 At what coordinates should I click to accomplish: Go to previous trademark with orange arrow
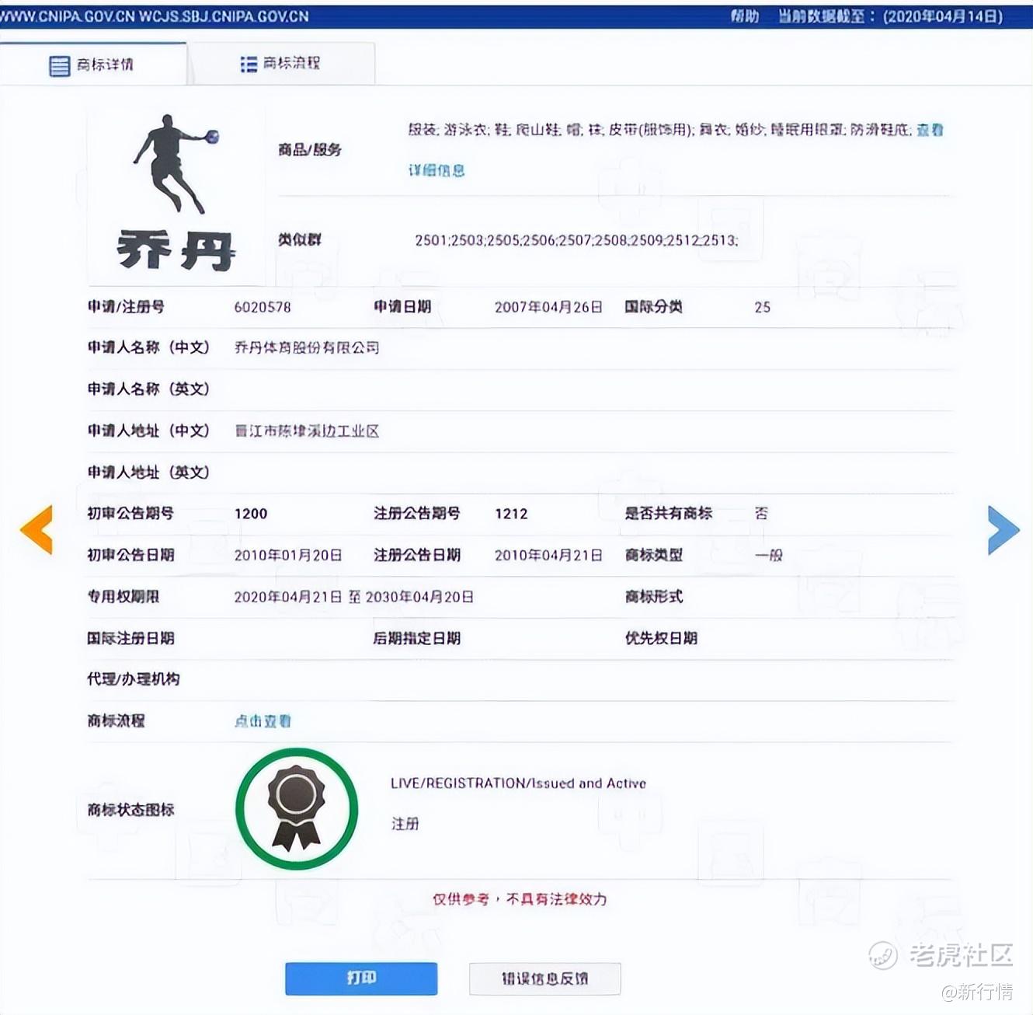[37, 529]
